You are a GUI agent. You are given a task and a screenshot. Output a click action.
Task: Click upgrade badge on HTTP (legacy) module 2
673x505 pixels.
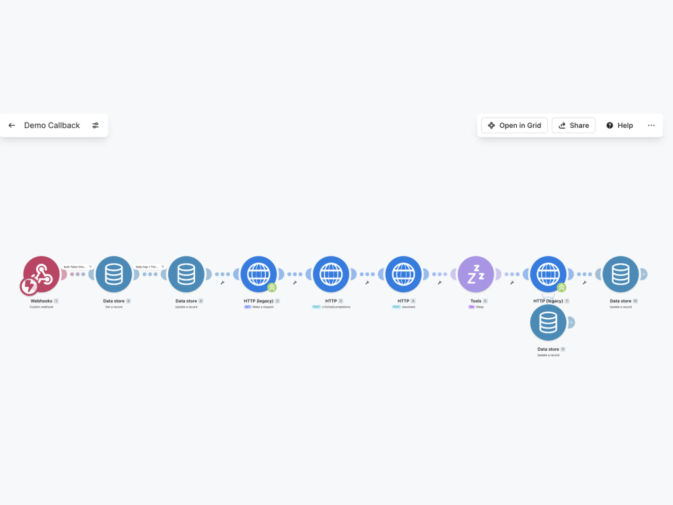click(272, 288)
